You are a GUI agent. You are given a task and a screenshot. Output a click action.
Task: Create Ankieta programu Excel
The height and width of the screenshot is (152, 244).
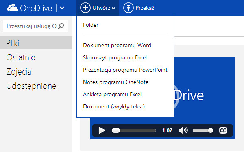coord(112,94)
